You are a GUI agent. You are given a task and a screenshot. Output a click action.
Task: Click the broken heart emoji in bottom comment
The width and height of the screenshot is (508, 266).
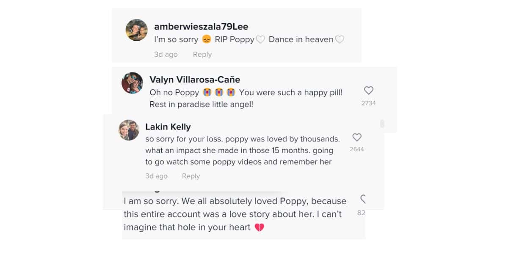click(259, 227)
